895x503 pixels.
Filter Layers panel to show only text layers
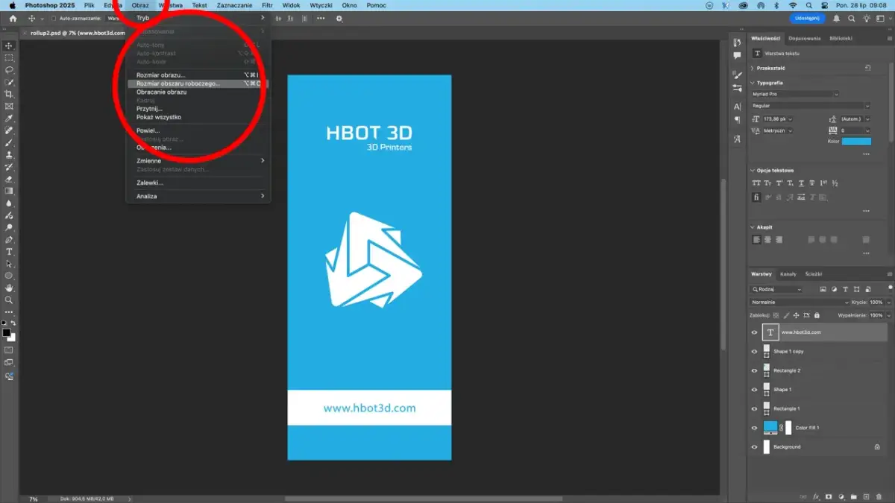(845, 289)
